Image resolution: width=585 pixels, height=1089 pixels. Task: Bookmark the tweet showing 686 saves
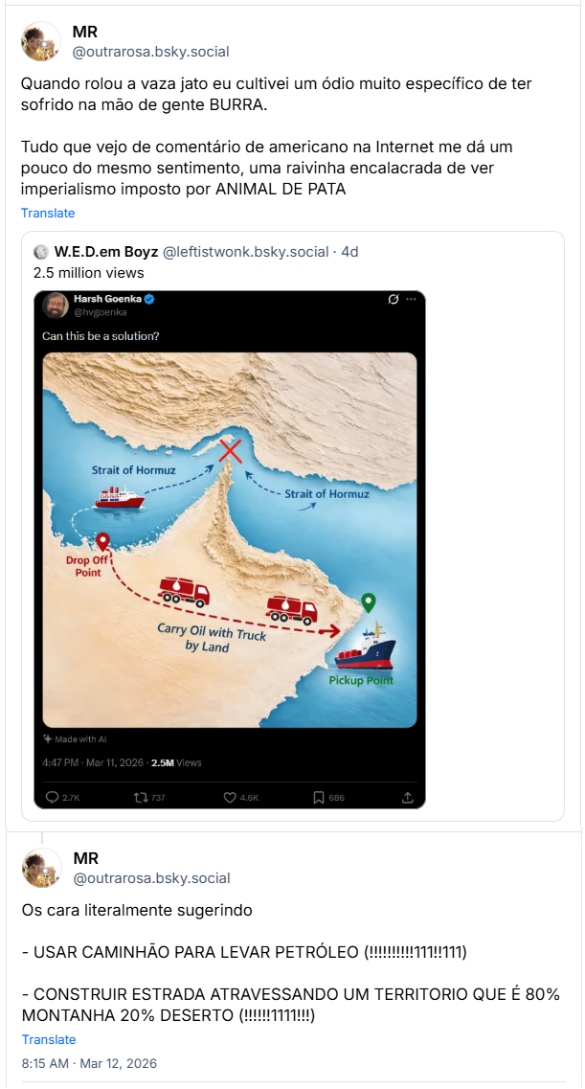tap(318, 795)
